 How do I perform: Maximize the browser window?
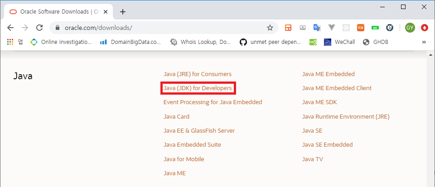click(403, 7)
